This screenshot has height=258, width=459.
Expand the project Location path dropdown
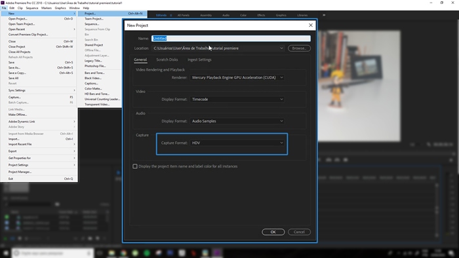click(x=281, y=48)
